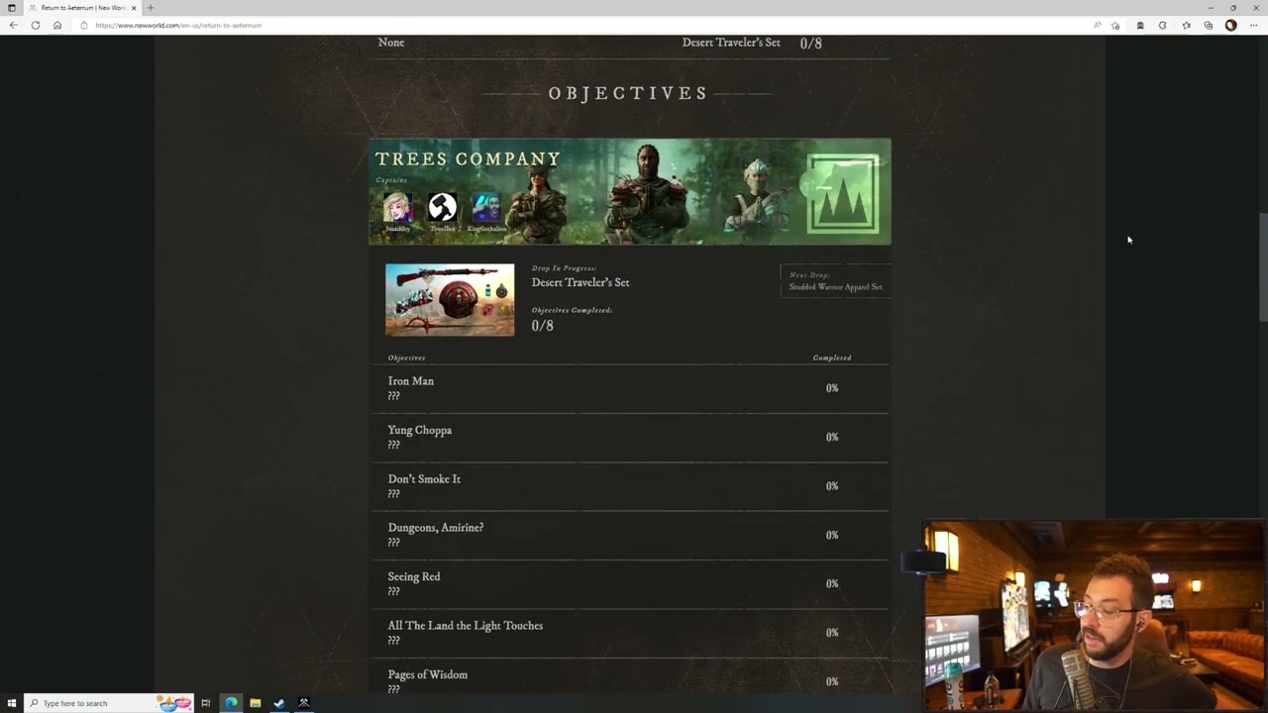Image resolution: width=1268 pixels, height=713 pixels.
Task: Toggle Read aloud in address bar
Action: 1097,25
